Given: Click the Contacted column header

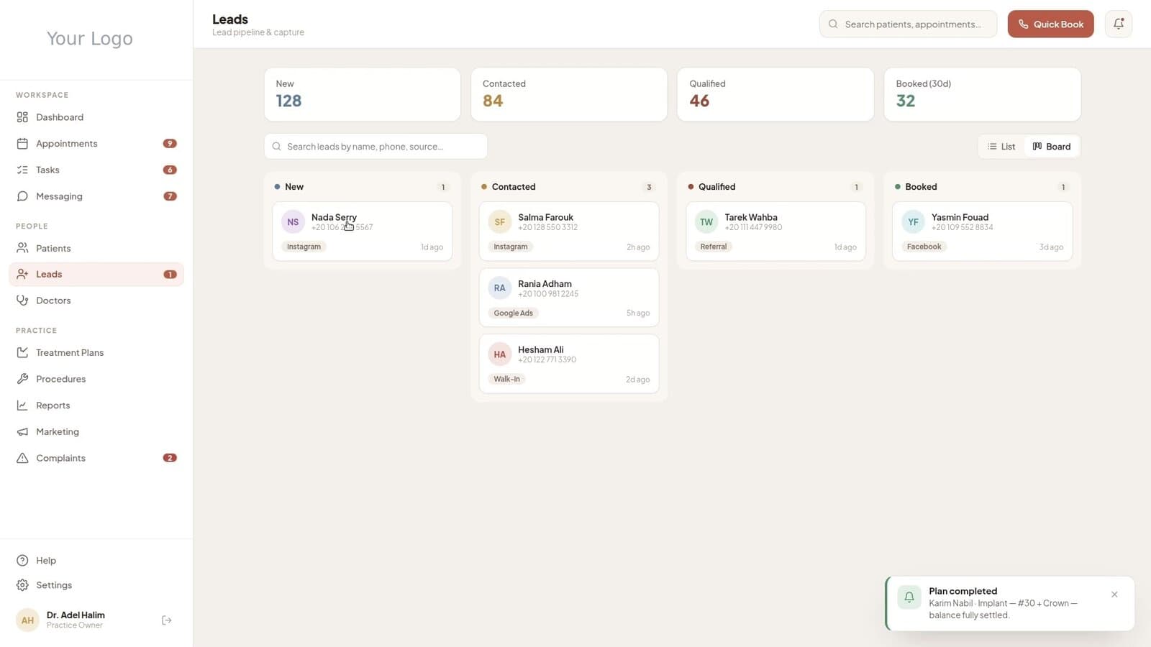Looking at the screenshot, I should pos(568,187).
